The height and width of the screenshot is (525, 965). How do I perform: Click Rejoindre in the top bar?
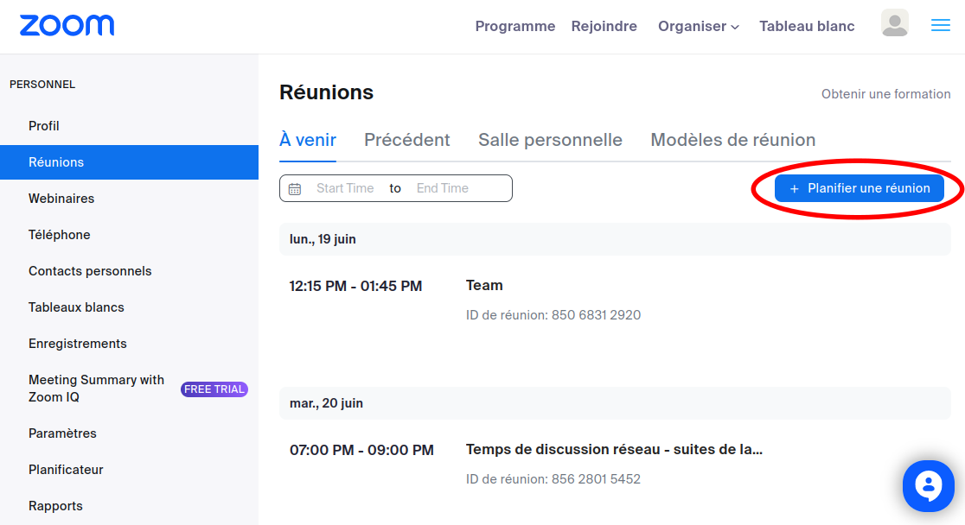point(604,26)
